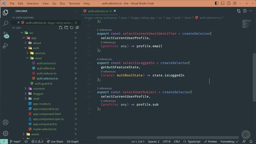The height and width of the screenshot is (144, 256).
Task: Click the New Folder icon in LIVE section
Action: (x=66, y=28)
